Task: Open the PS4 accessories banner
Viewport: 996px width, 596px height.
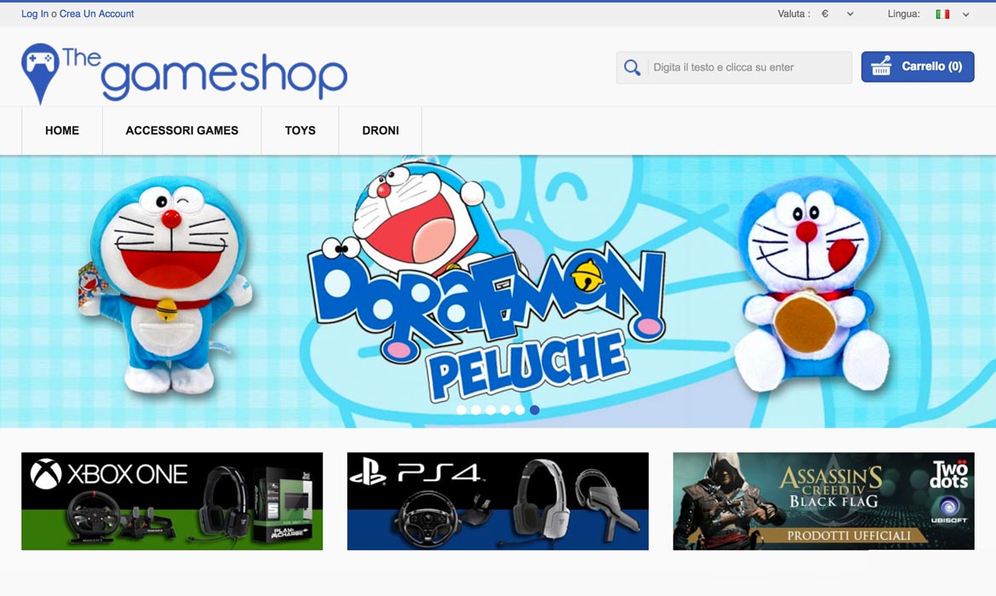Action: 498,501
